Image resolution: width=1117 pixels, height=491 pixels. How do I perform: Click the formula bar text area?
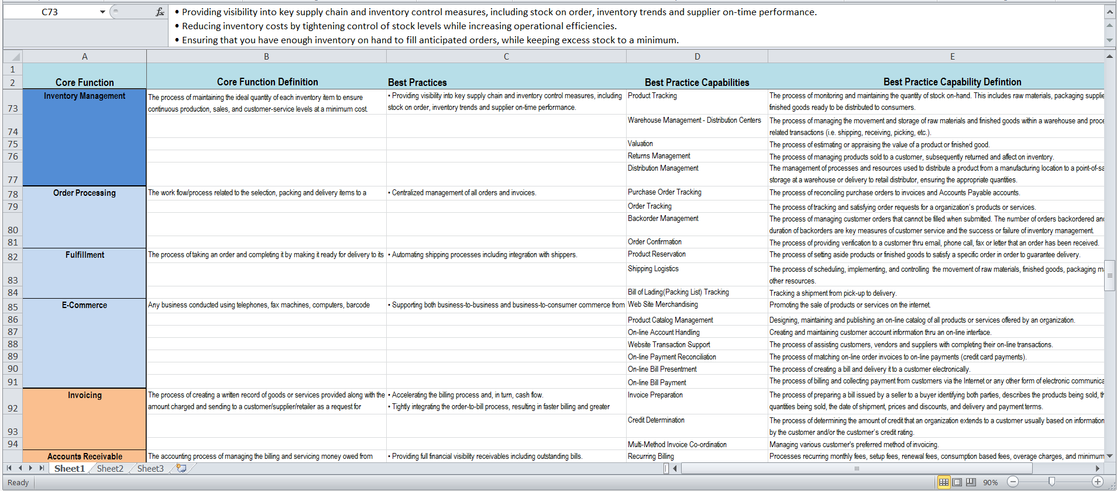(635, 26)
